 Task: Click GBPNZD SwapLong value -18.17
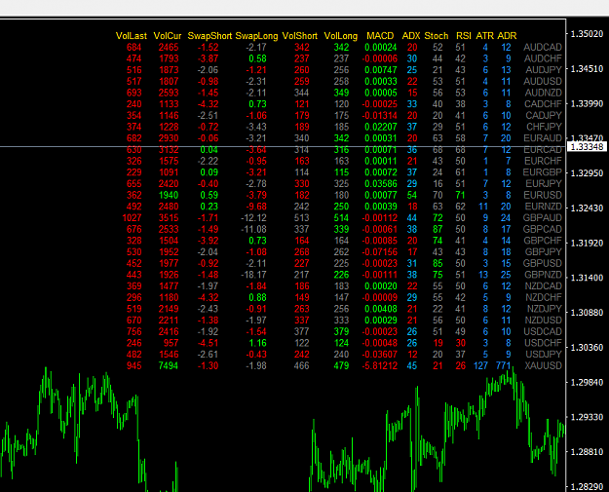(253, 275)
